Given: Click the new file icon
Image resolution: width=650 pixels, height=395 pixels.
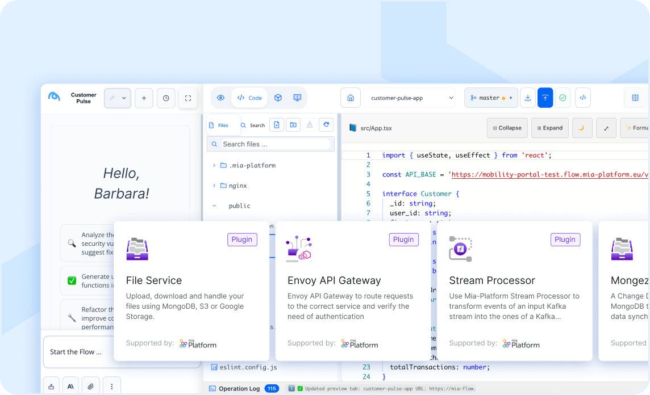Looking at the screenshot, I should click(x=277, y=125).
